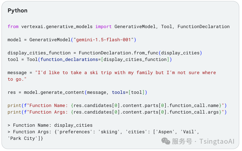
Task: Click the 'tools' keyword argument
Action: 119,92
